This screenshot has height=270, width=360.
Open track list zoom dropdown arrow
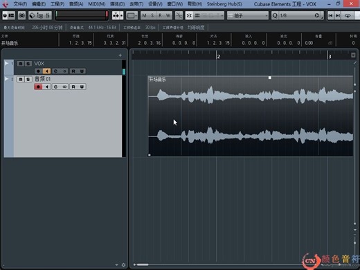(116, 265)
